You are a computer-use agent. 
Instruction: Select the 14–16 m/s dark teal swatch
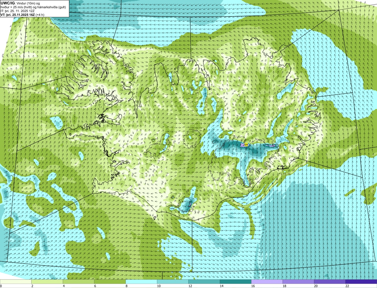[236, 282]
